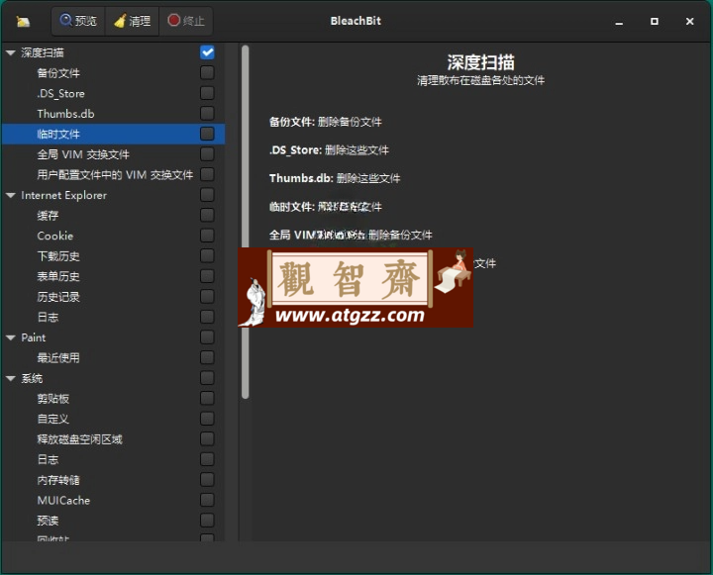Select the Paint tree row
This screenshot has width=713, height=575.
tap(113, 337)
